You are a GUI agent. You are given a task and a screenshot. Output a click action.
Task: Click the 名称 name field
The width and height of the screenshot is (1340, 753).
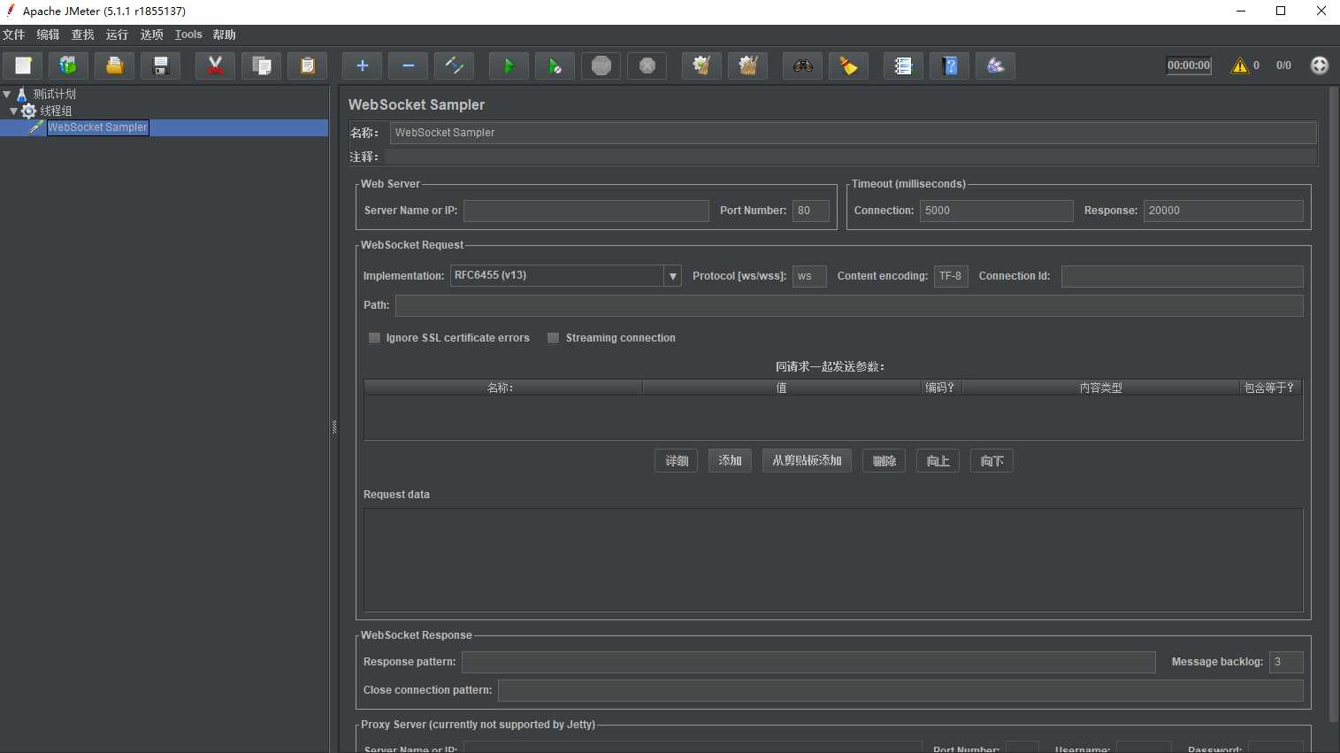point(854,133)
